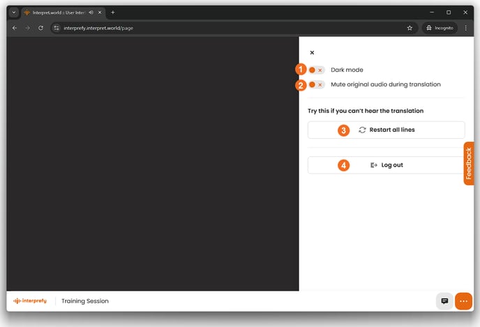Click the 'Try this if you can't hear the translation' text
The height and width of the screenshot is (327, 480).
(366, 111)
